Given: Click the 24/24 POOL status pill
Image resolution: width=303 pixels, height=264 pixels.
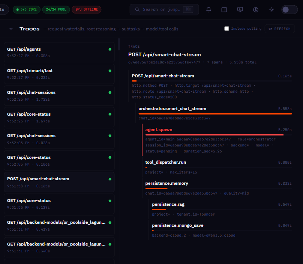Looking at the screenshot, I should point(56,9).
